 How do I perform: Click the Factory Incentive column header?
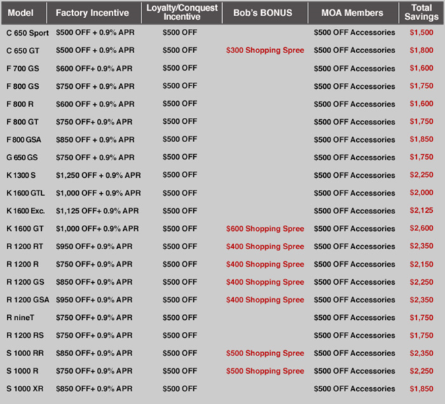click(92, 13)
